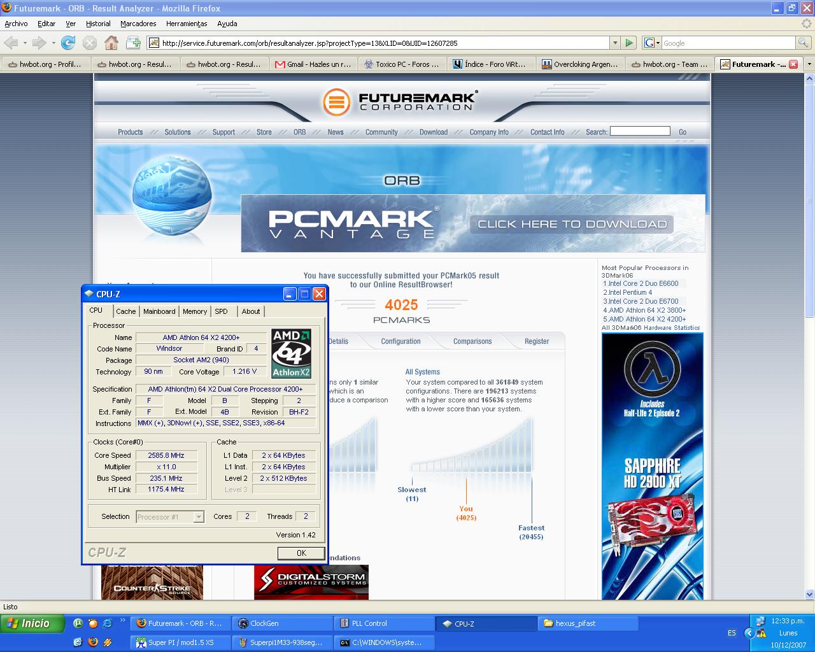Open the ORB navigation link
The image size is (815, 652).
(299, 132)
